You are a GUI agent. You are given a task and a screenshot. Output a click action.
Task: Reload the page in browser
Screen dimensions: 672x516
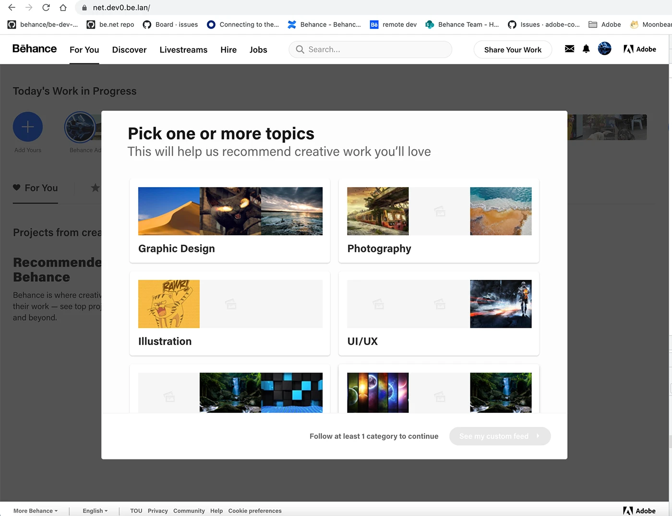[x=46, y=8]
